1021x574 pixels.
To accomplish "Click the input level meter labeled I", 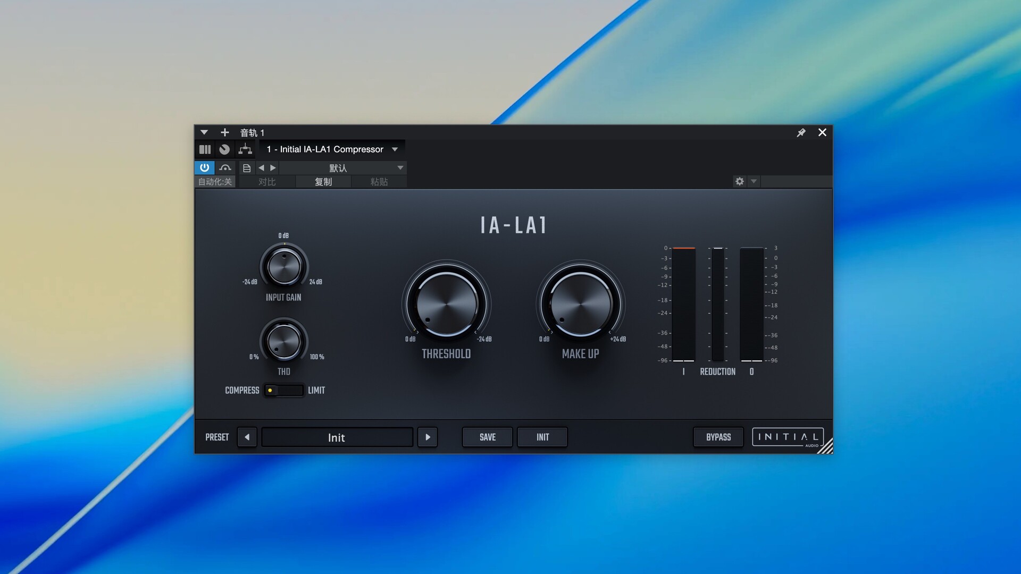I will tap(684, 305).
